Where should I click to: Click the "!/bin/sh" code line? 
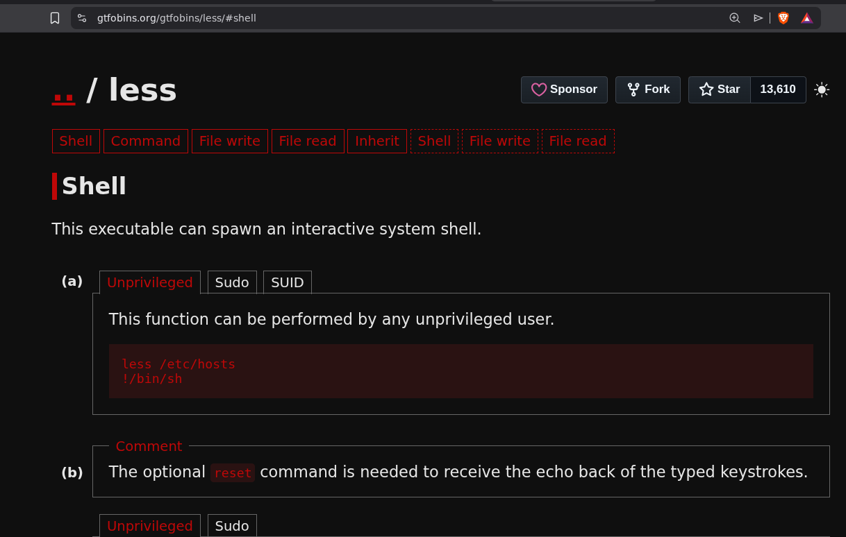(152, 379)
